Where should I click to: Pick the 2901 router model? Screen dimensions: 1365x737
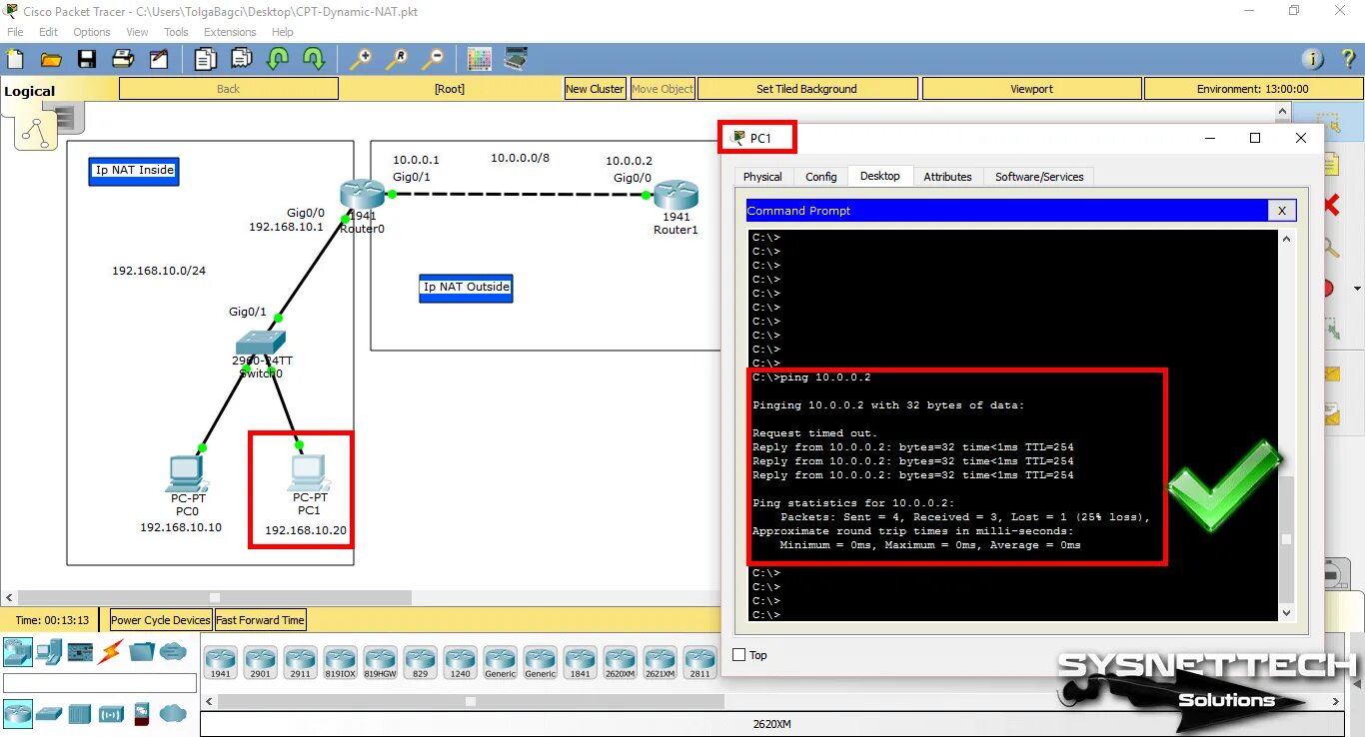[260, 663]
